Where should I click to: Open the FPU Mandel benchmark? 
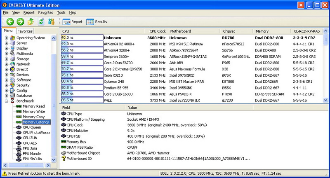pos(32,154)
